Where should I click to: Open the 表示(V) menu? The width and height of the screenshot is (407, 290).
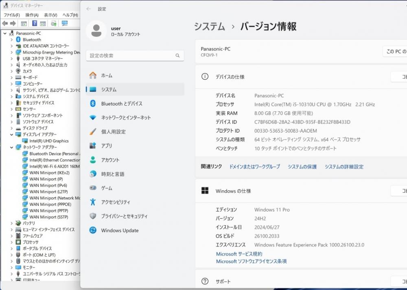point(50,15)
